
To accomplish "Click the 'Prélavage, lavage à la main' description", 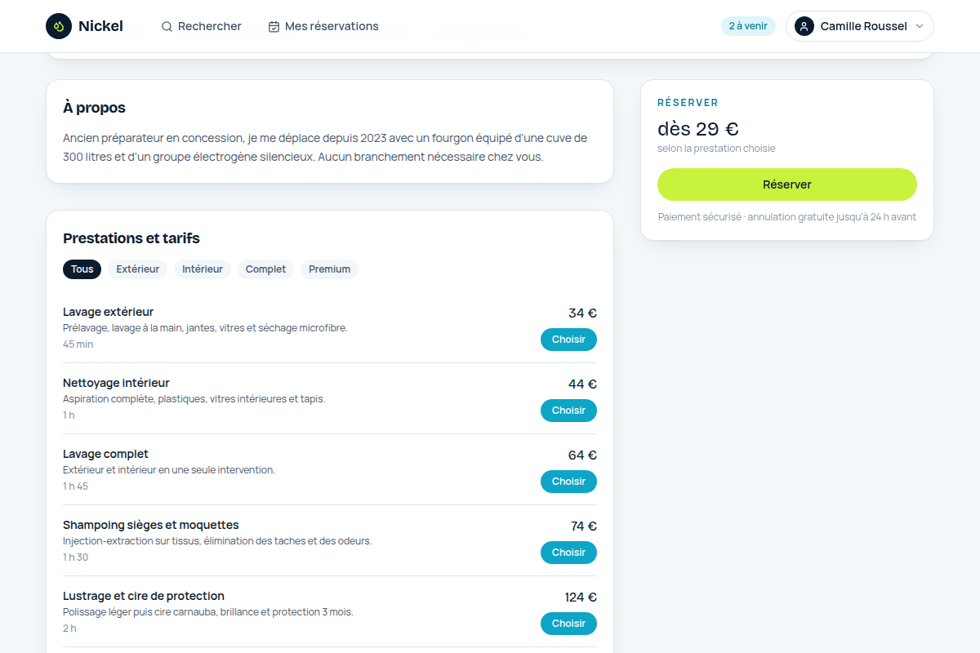I will (205, 328).
